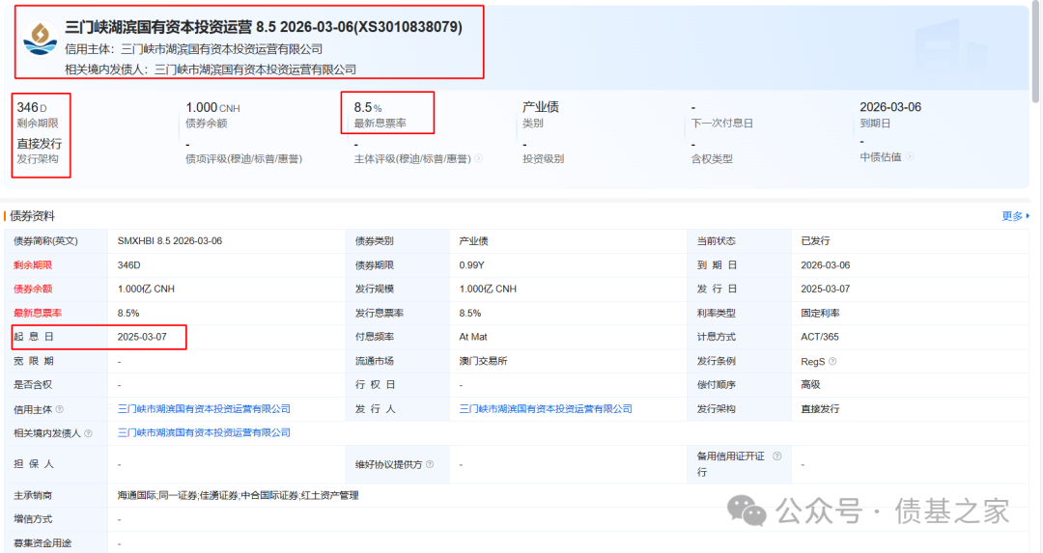The image size is (1043, 553).
Task: Click help icon beside 信用主体 label in table
Action: [60, 409]
